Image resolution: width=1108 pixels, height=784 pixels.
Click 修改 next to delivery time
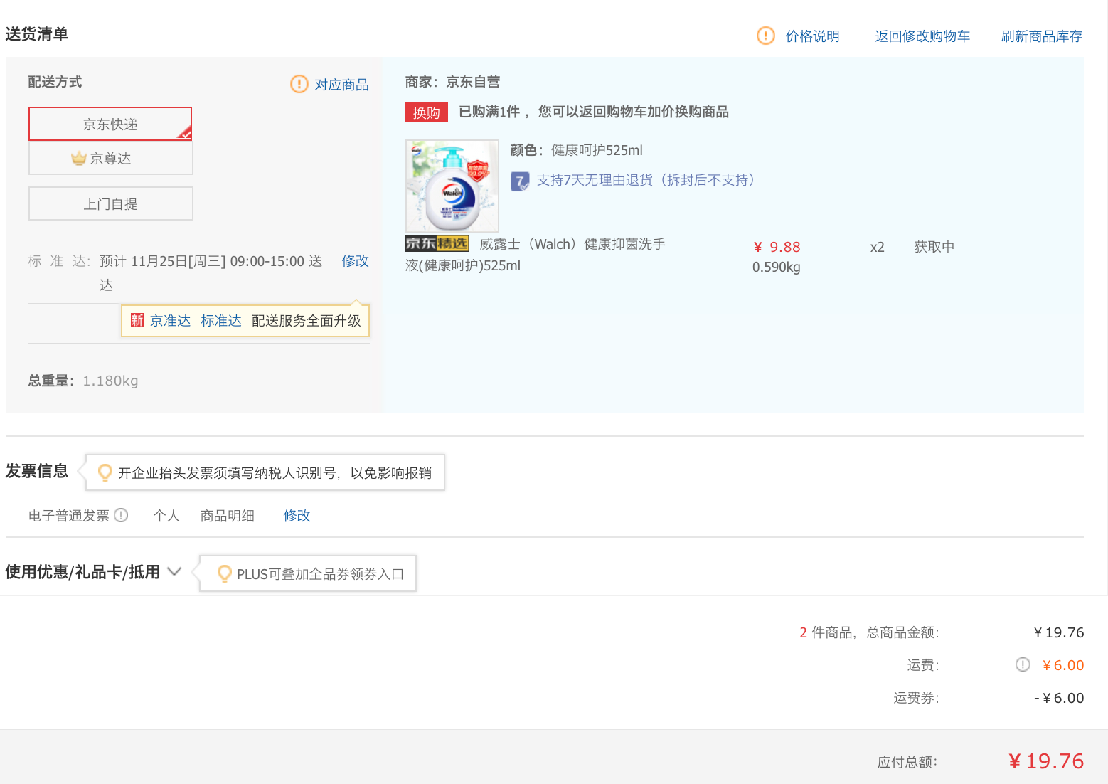point(355,261)
